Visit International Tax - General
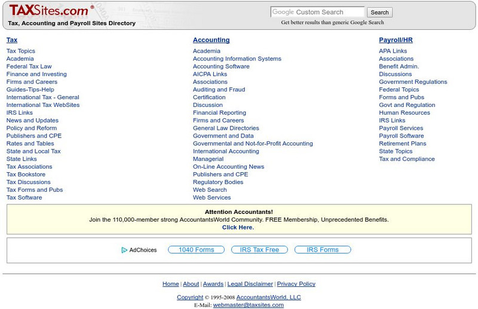This screenshot has height=309, width=478. [42, 97]
